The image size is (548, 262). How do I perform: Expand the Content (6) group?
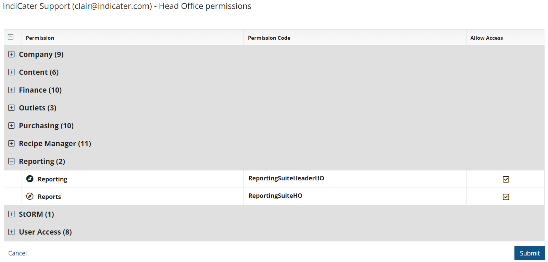tap(11, 72)
